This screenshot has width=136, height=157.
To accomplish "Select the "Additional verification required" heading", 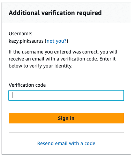I will point(55,13).
